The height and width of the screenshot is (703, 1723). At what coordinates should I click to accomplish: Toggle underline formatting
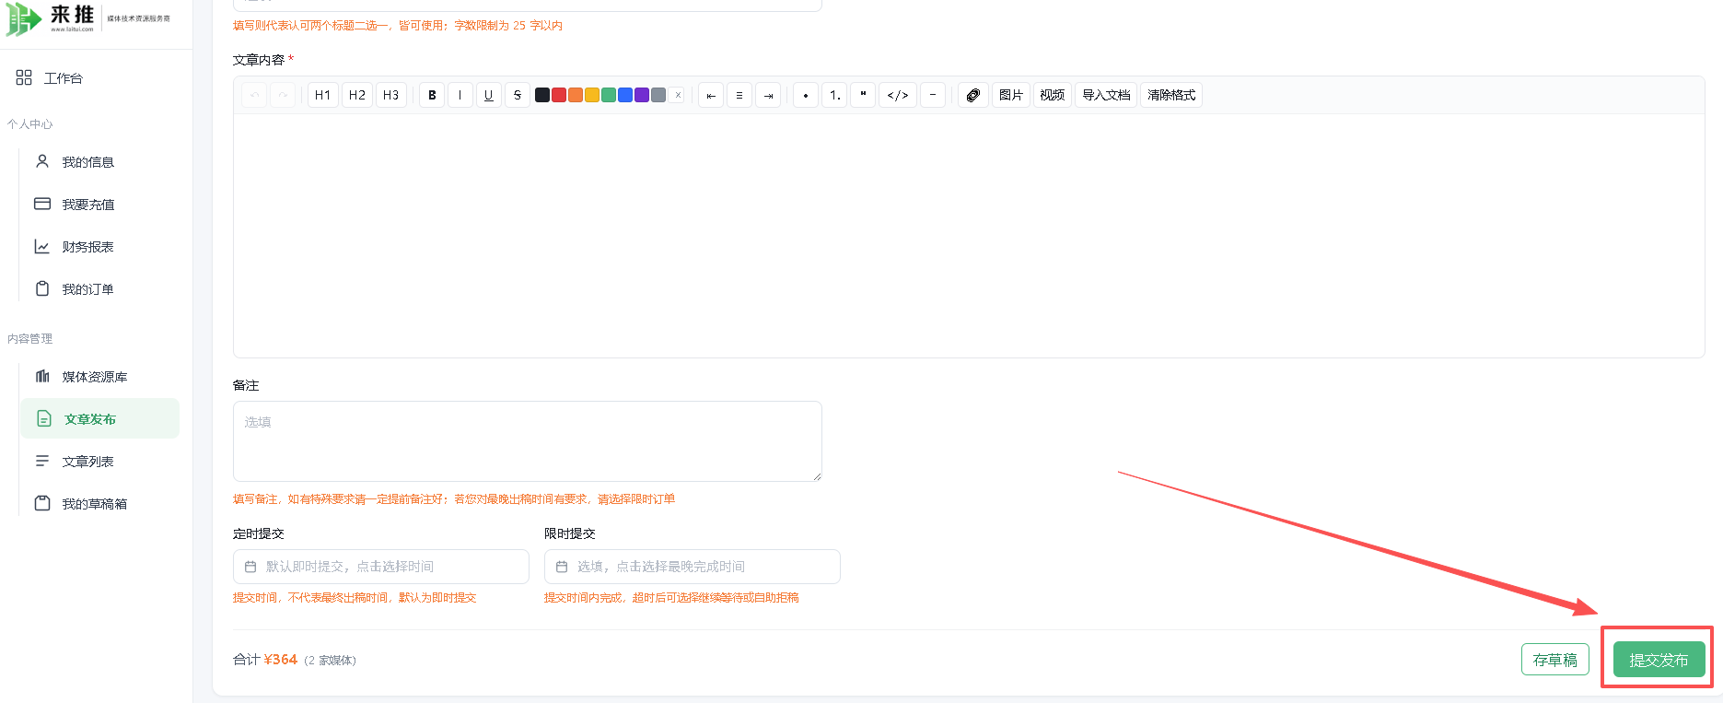pos(489,95)
